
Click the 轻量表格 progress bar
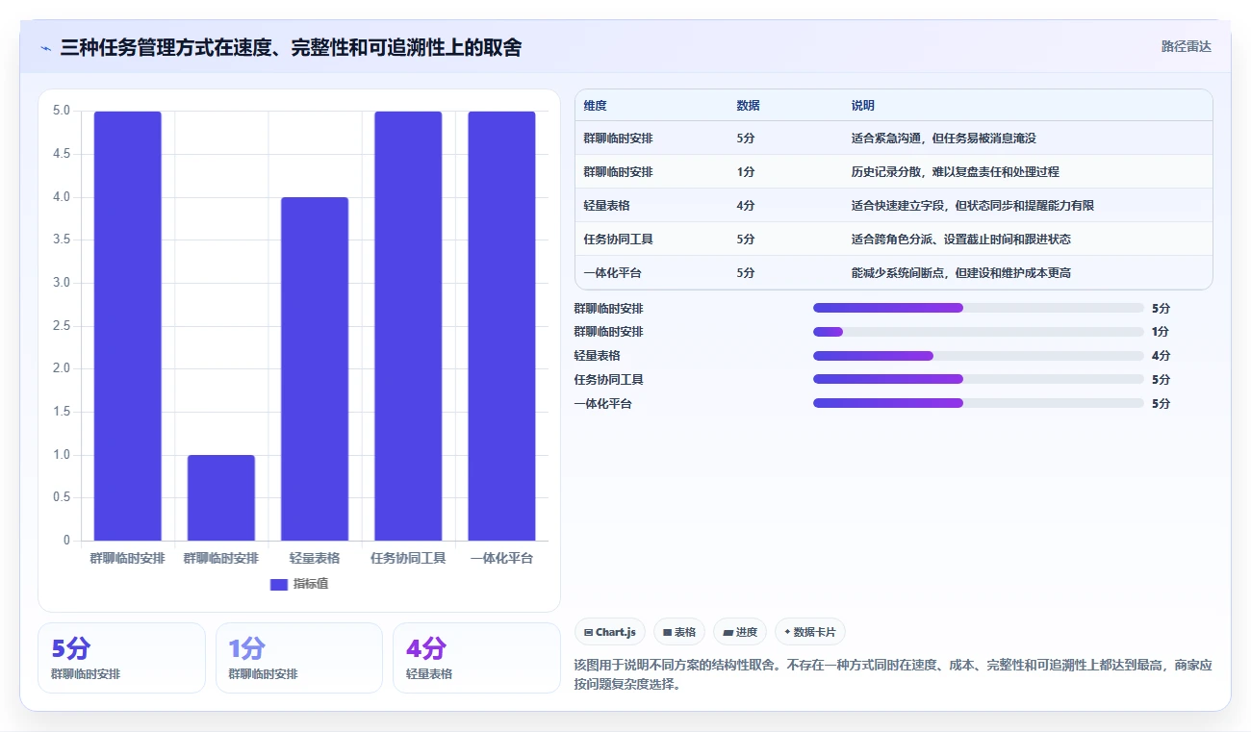coord(979,356)
